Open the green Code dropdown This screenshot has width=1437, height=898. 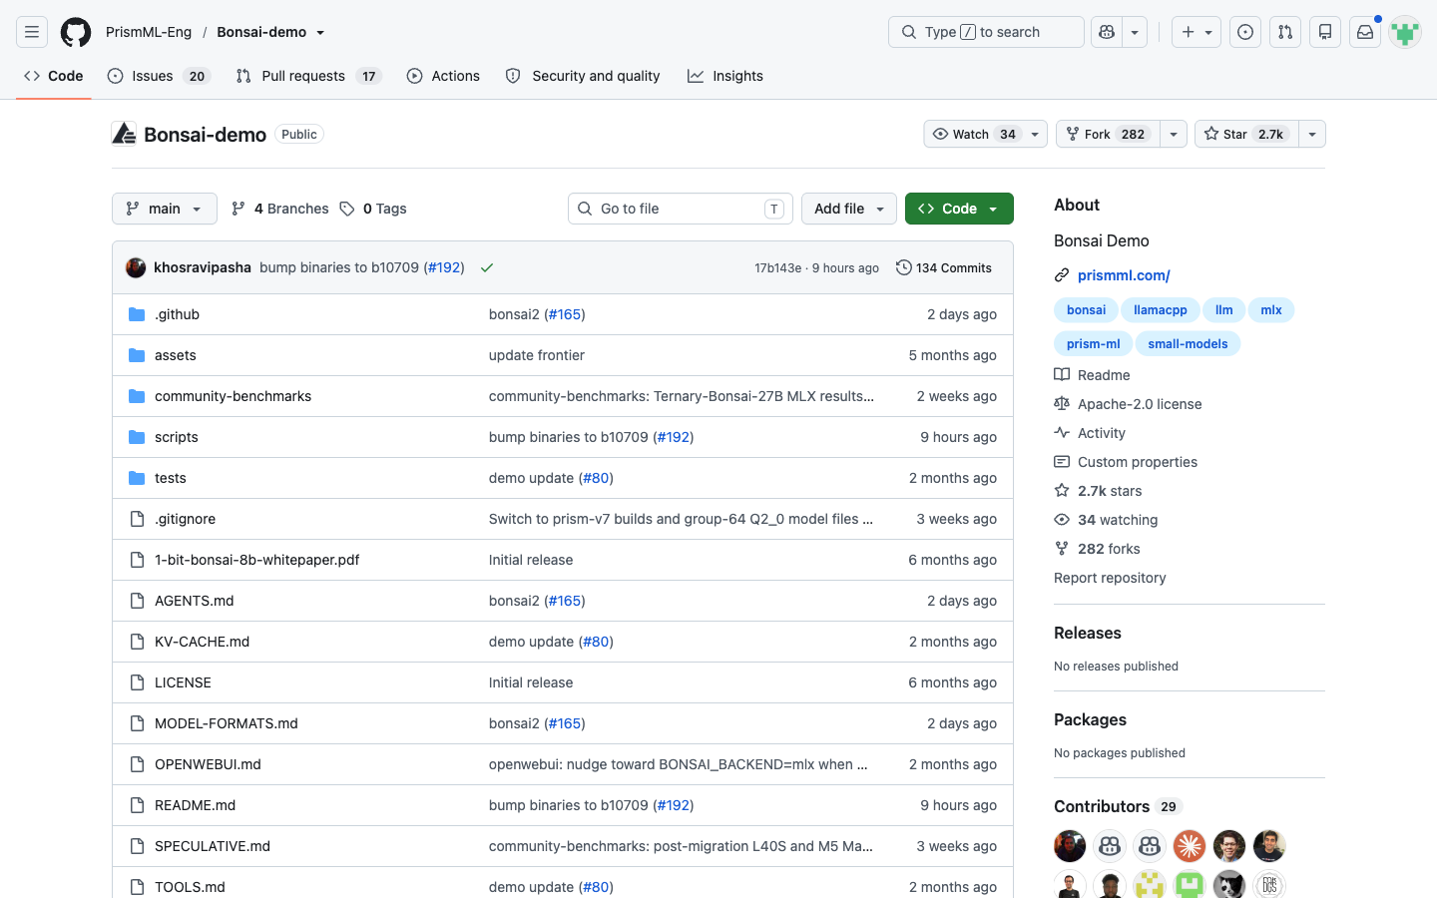pos(959,209)
